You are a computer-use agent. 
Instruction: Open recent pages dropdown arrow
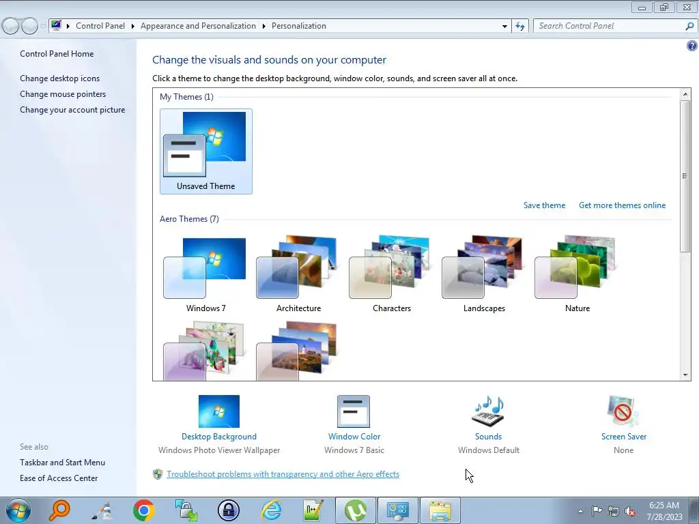coord(43,27)
